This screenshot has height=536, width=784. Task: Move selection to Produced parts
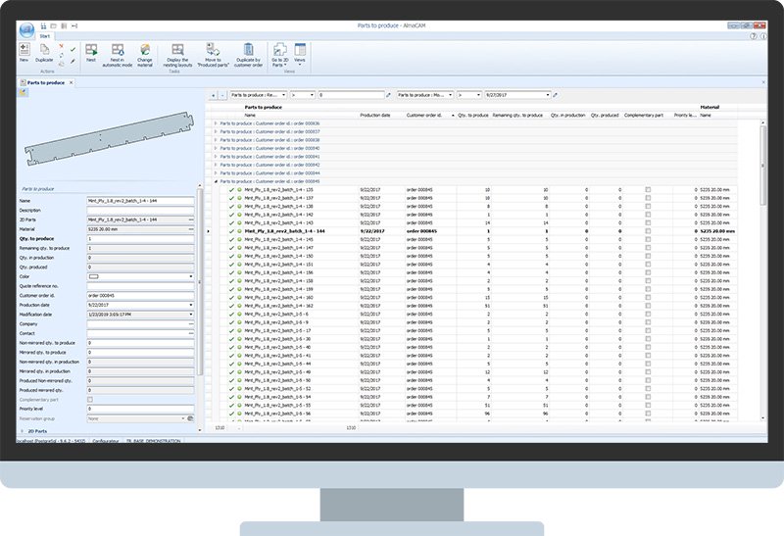(215, 52)
